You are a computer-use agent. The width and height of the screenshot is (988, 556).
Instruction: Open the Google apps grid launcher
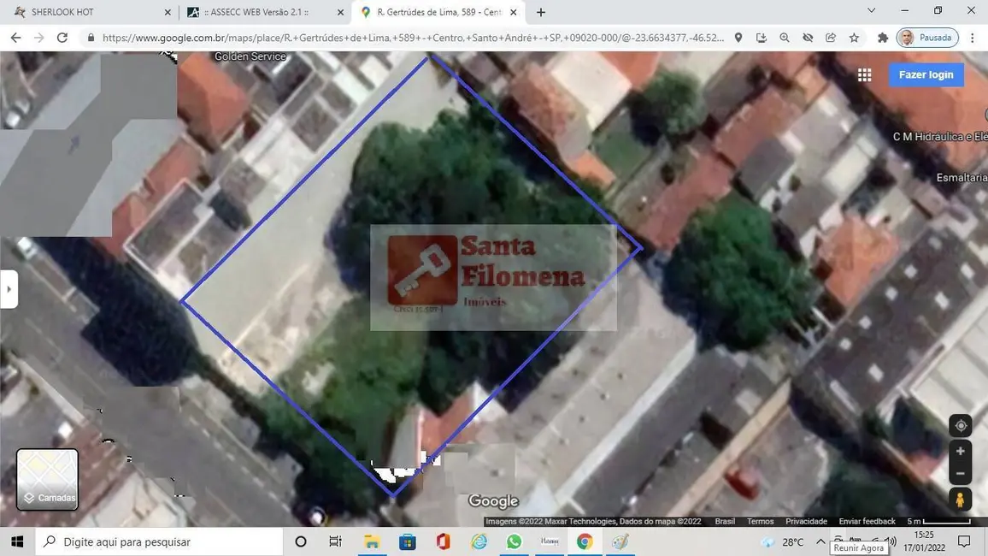pos(863,74)
